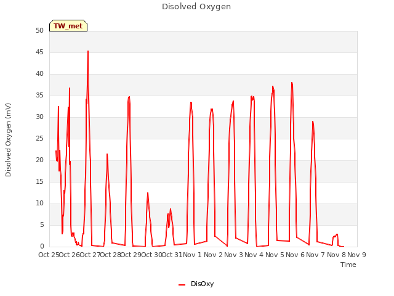Click the Oct 29 x-axis tick label
Viewport: 394px width, 296px height.
131,255
